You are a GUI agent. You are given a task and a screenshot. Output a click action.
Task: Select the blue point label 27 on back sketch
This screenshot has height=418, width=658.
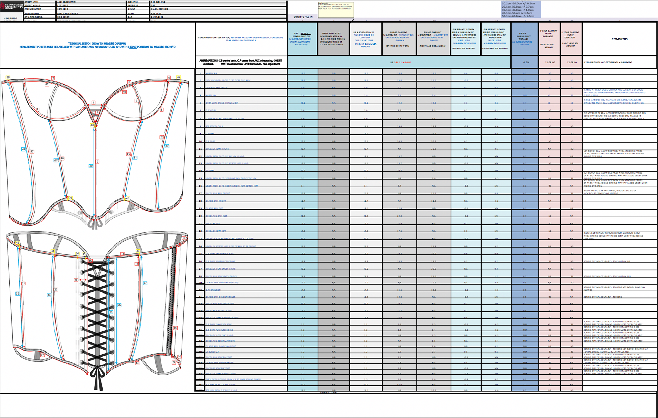click(x=145, y=283)
